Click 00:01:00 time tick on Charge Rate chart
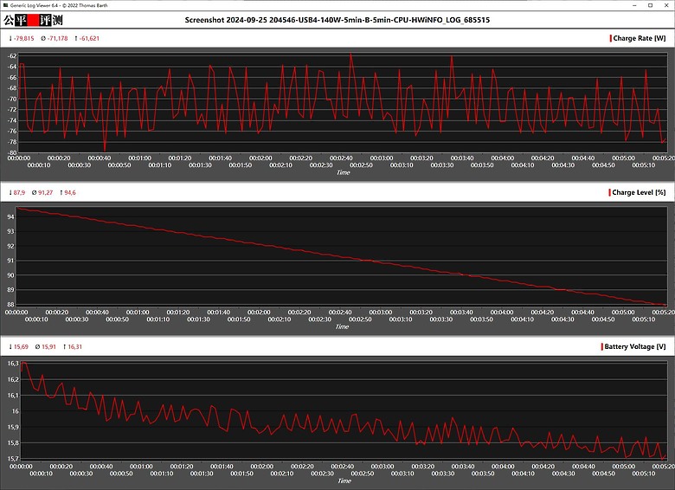The image size is (675, 490). coord(139,158)
